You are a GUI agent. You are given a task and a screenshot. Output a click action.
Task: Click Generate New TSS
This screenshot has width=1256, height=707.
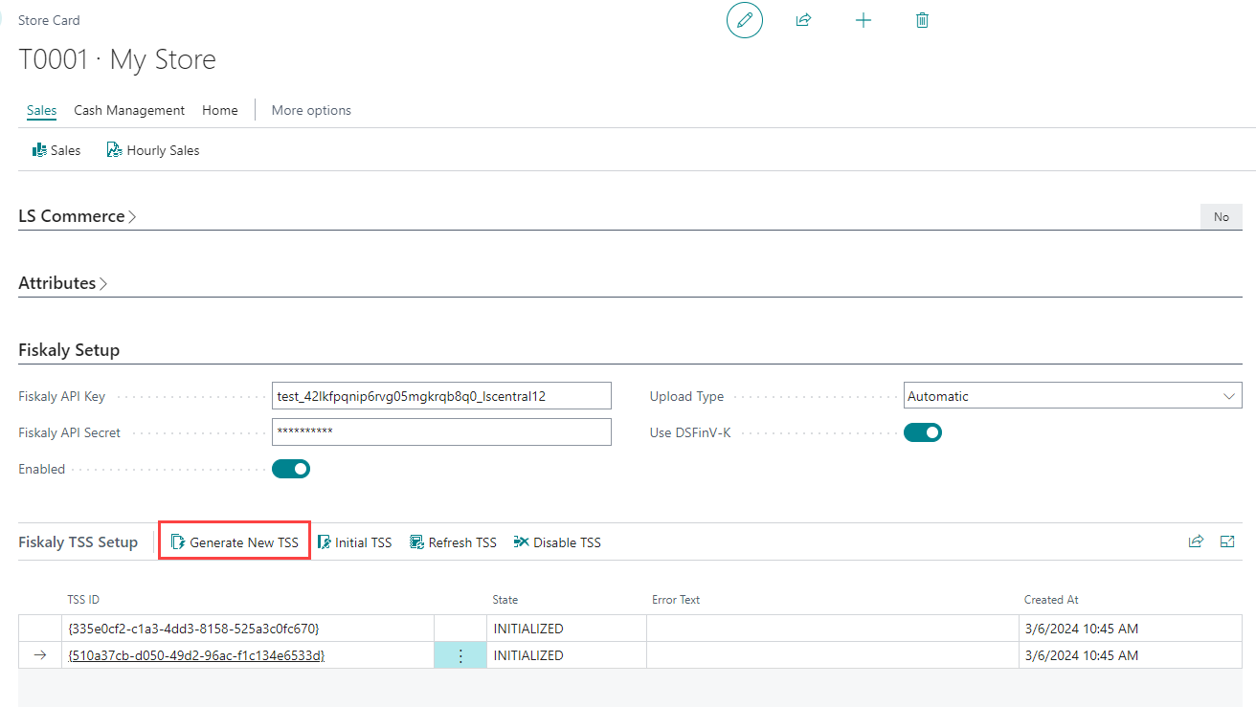click(x=235, y=542)
